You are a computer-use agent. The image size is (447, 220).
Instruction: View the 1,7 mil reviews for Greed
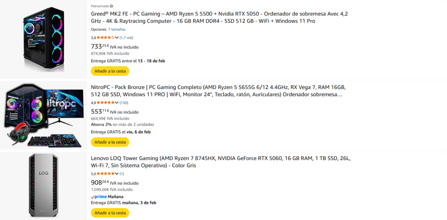click(x=127, y=38)
